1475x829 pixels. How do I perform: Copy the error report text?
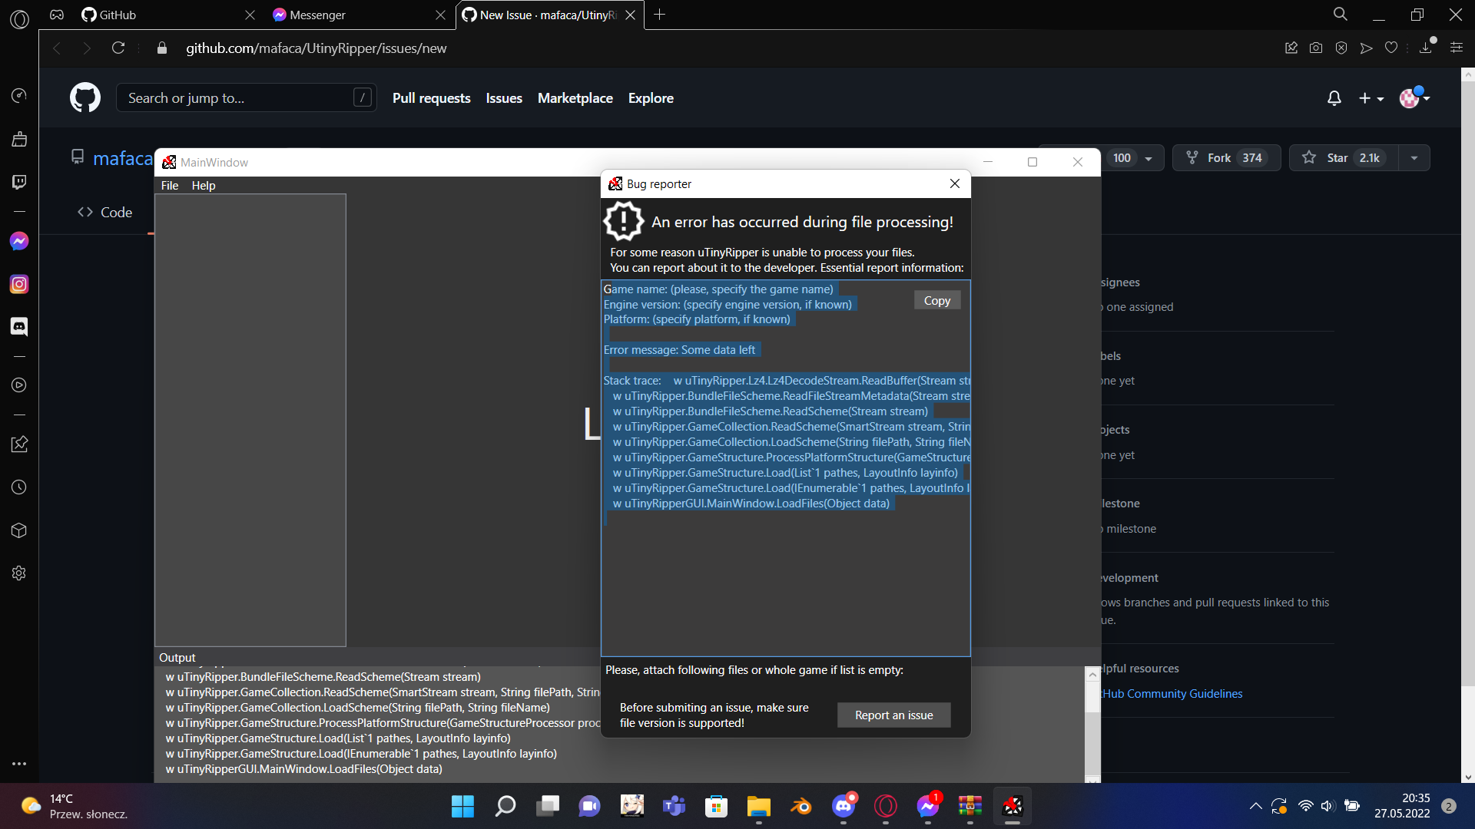936,299
